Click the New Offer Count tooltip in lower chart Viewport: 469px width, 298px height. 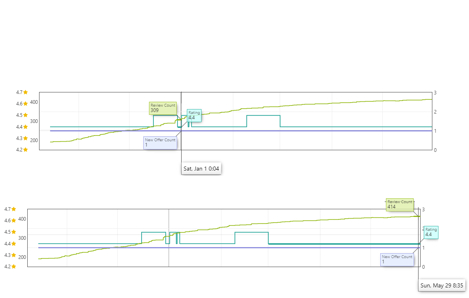(x=397, y=259)
